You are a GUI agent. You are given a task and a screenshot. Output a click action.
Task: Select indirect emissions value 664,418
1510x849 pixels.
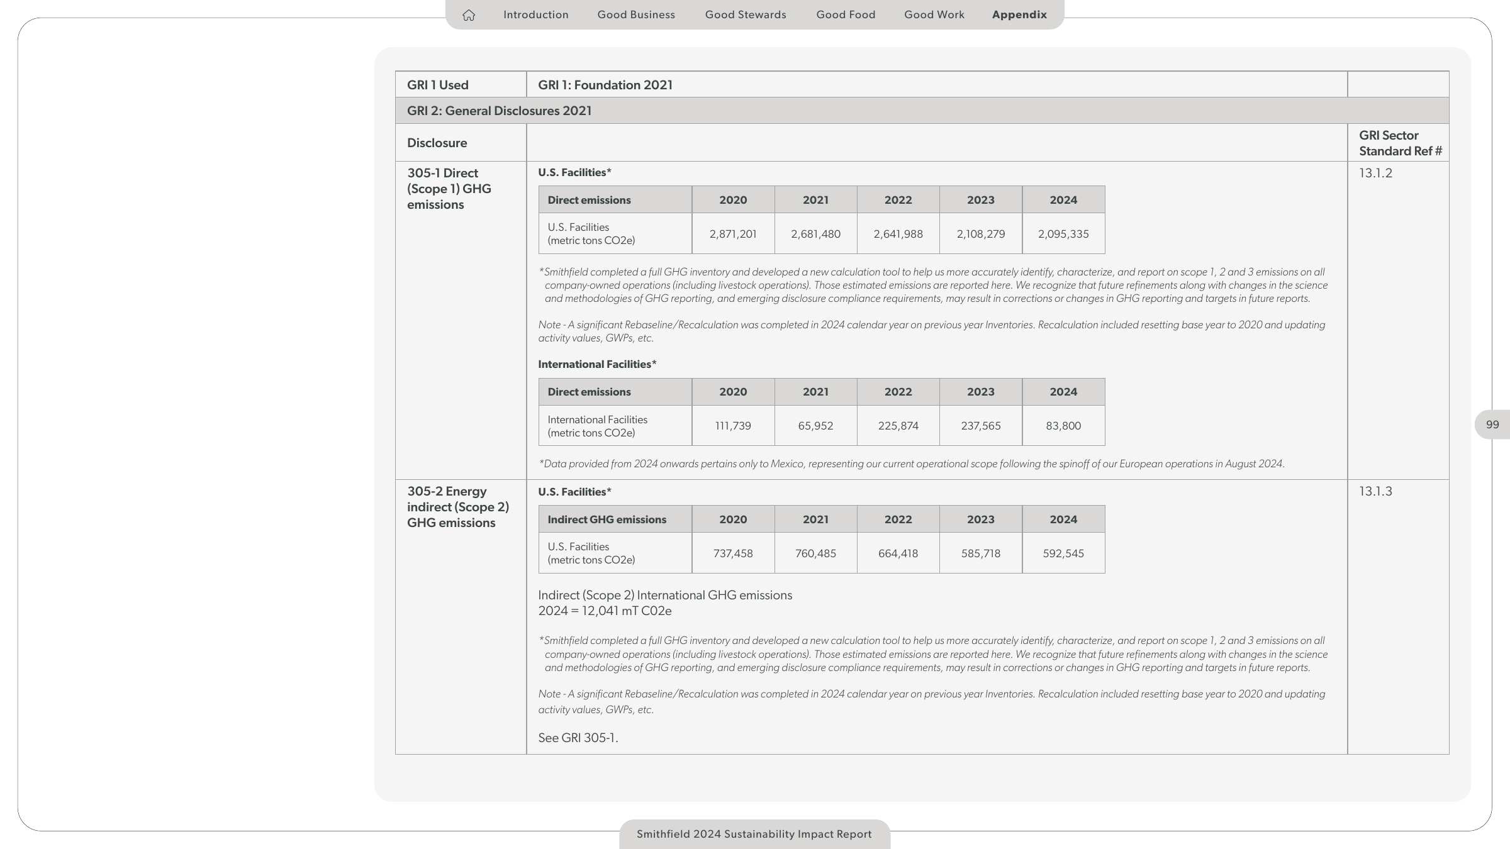(898, 553)
